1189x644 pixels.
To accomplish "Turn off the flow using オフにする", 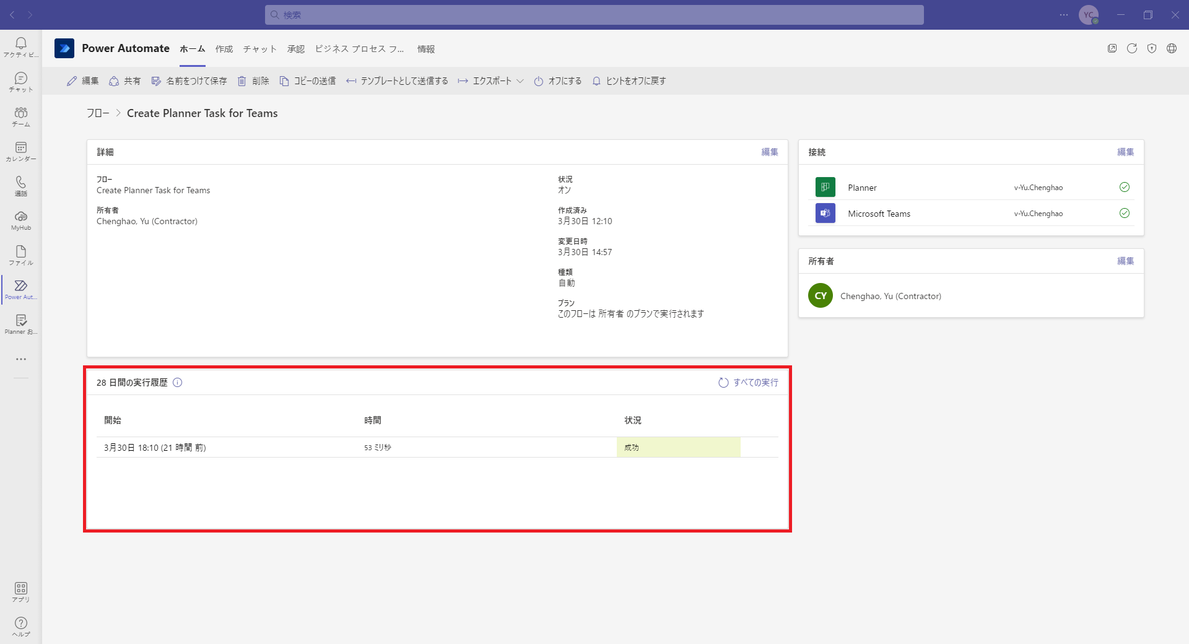I will tap(557, 80).
